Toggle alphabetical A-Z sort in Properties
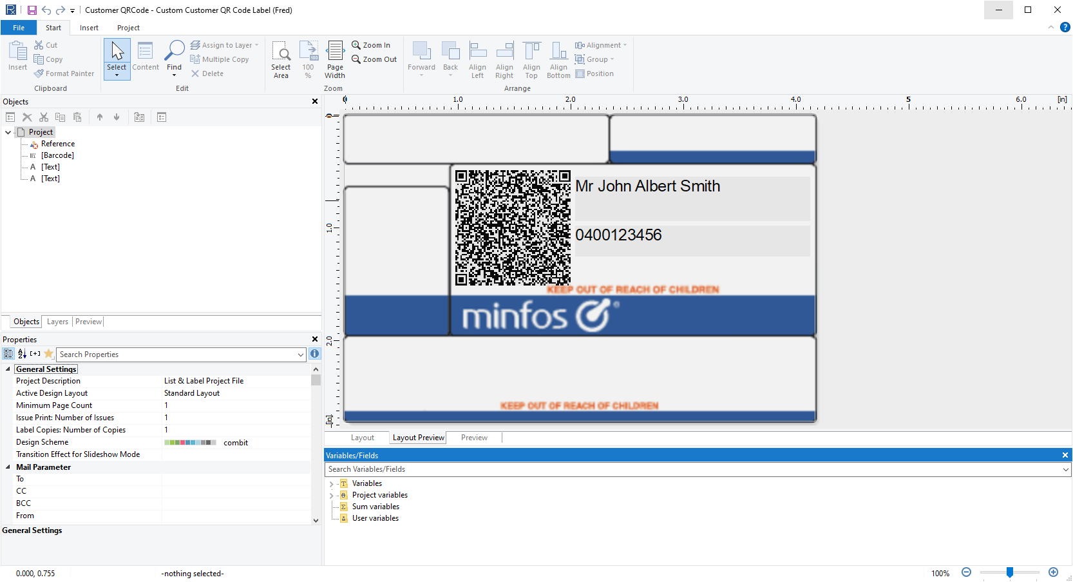This screenshot has width=1073, height=582. point(22,354)
